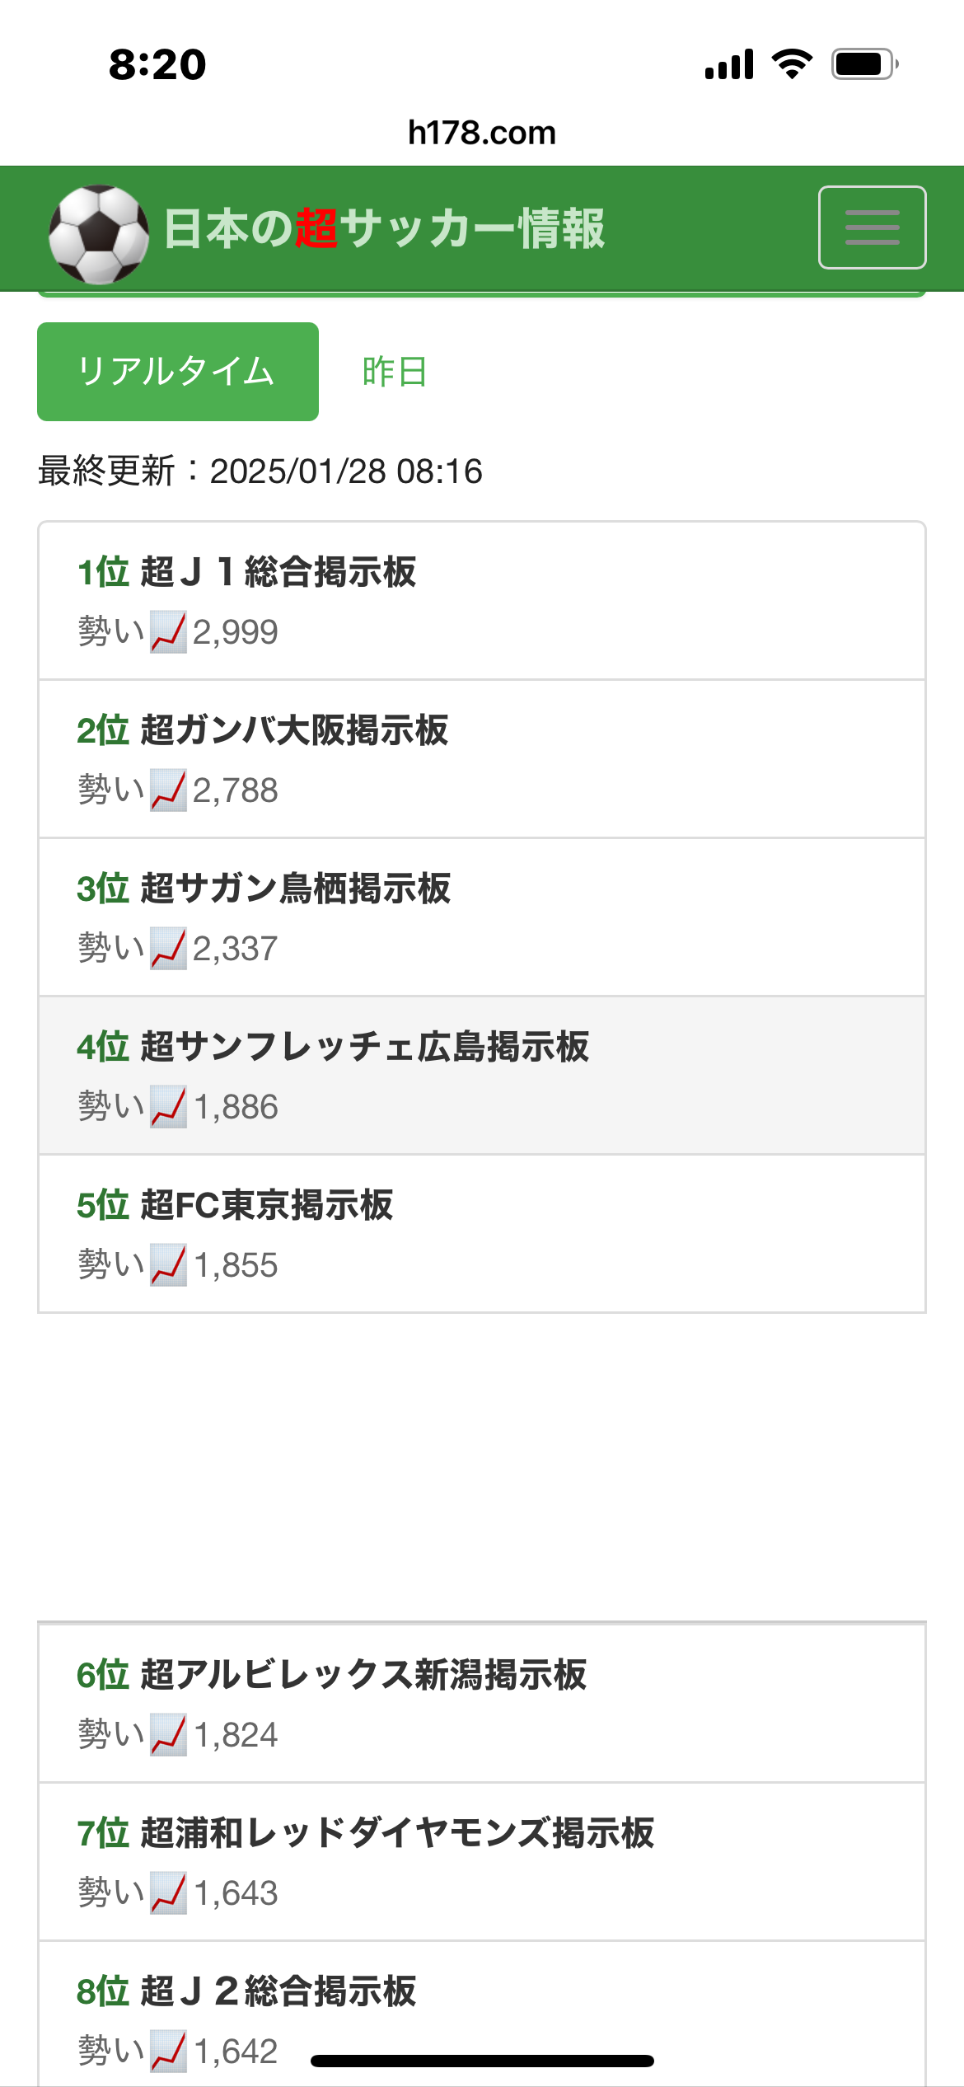The image size is (964, 2087).
Task: Click the trend icon beside 2,337
Action: click(x=168, y=949)
